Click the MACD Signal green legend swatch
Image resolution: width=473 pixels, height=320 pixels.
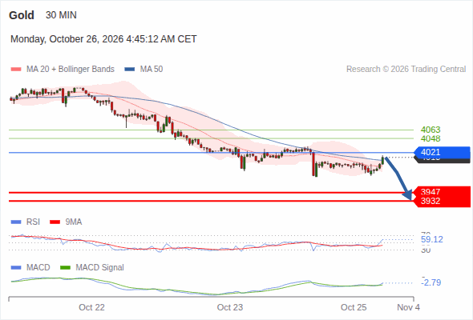(x=66, y=268)
